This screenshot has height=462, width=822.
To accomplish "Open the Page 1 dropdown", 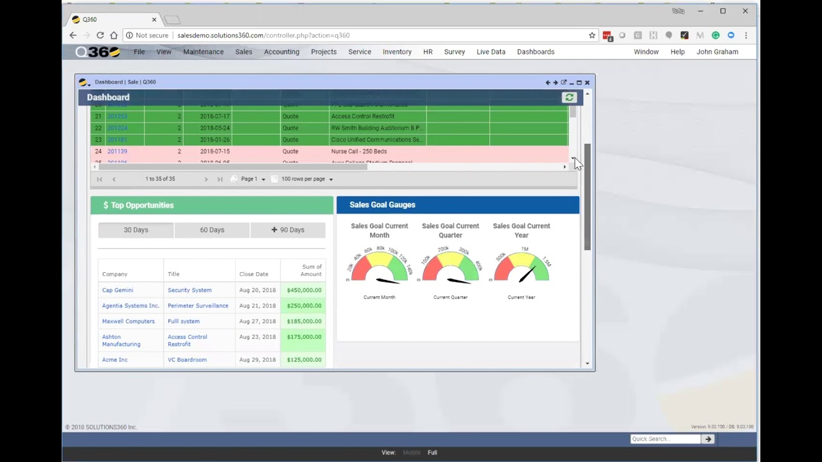I will click(253, 179).
